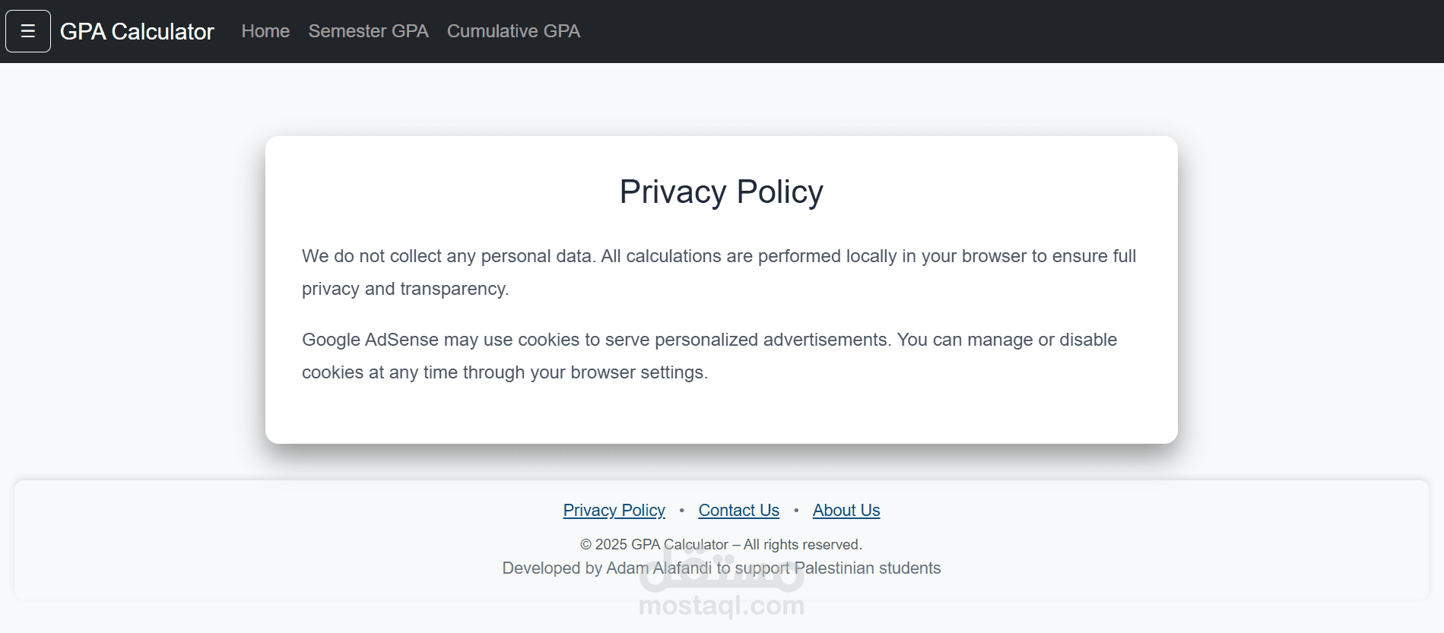Open the hamburger menu icon
1444x633 pixels.
pyautogui.click(x=28, y=31)
